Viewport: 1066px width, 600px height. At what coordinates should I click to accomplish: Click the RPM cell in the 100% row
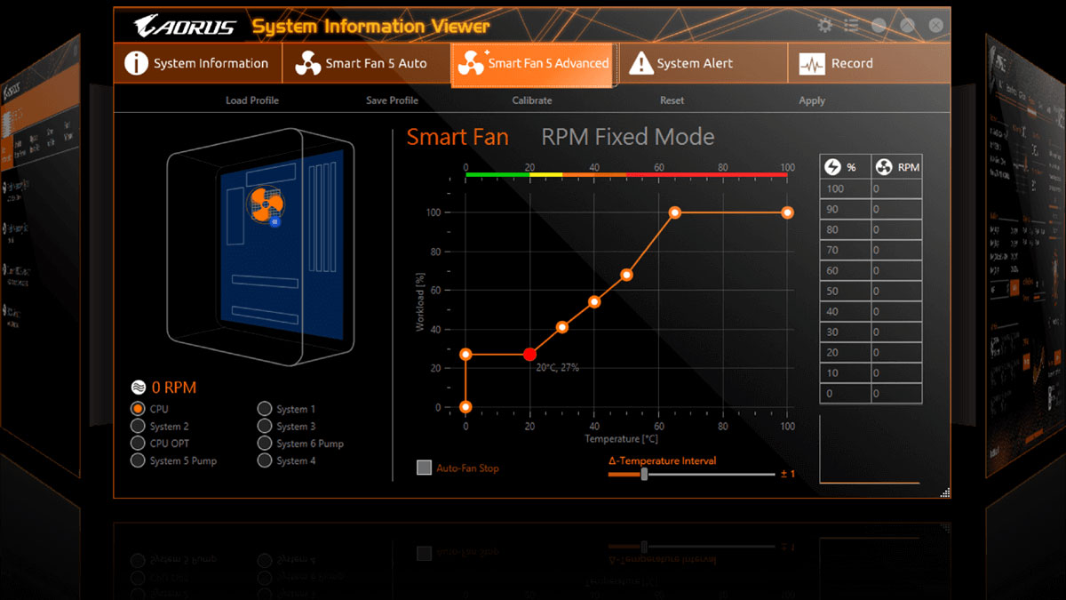click(895, 189)
